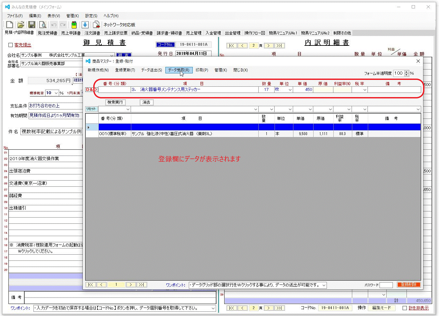Click the copy document toolbar icon

click(96, 25)
